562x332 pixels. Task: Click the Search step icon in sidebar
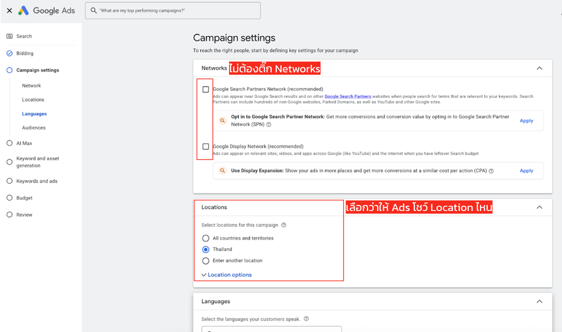(x=9, y=36)
